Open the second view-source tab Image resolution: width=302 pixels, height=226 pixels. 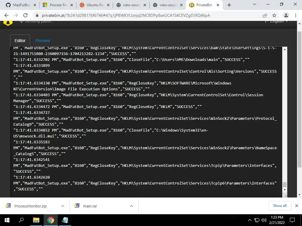(166, 5)
